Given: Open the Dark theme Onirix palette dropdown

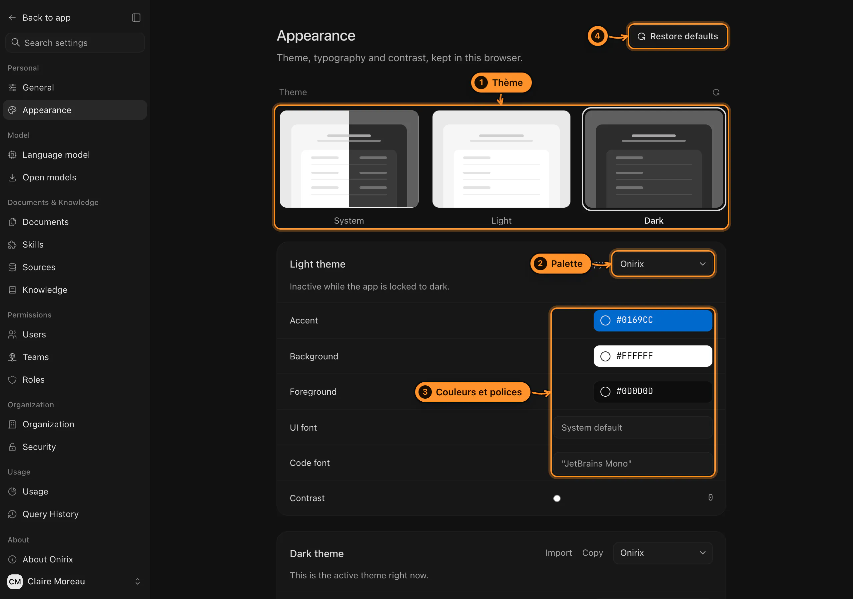Looking at the screenshot, I should [663, 553].
